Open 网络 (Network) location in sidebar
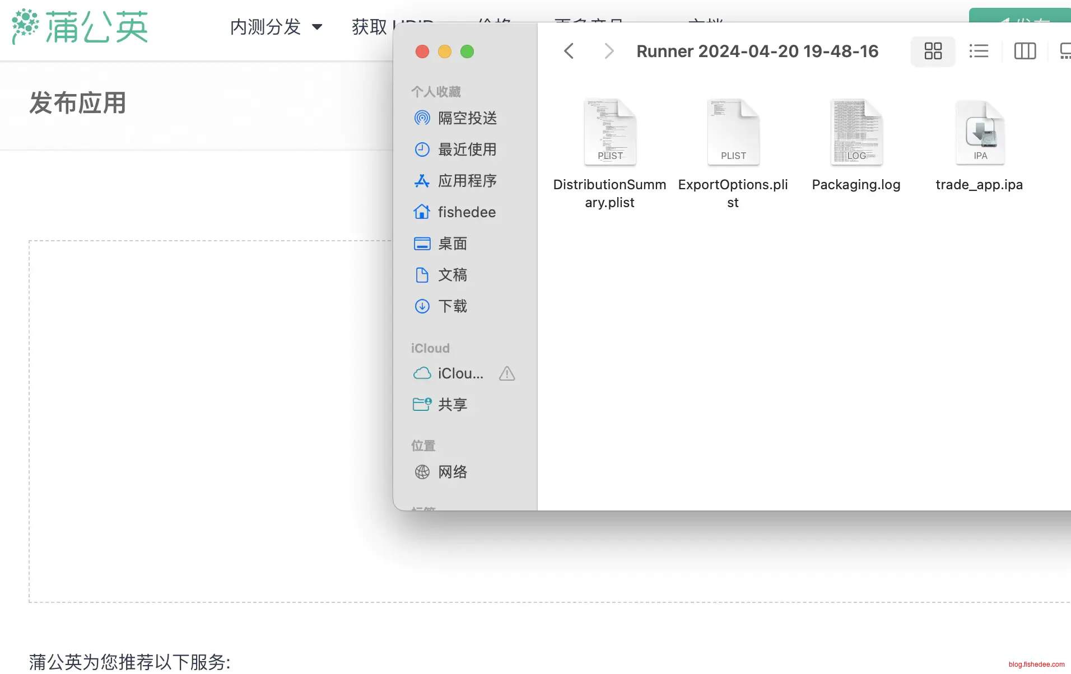 pos(452,472)
